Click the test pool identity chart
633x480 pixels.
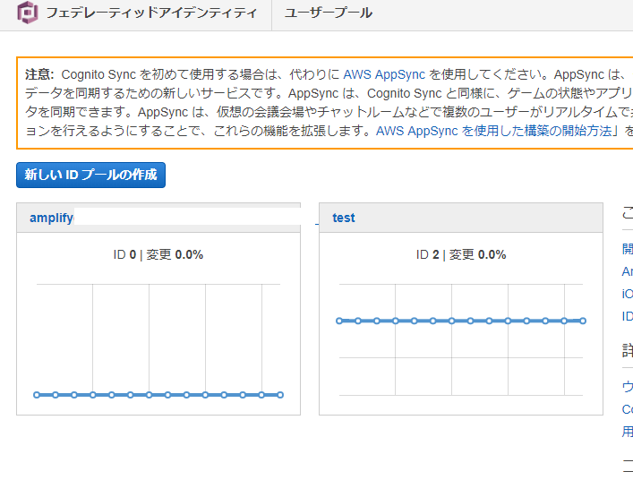[x=461, y=339]
